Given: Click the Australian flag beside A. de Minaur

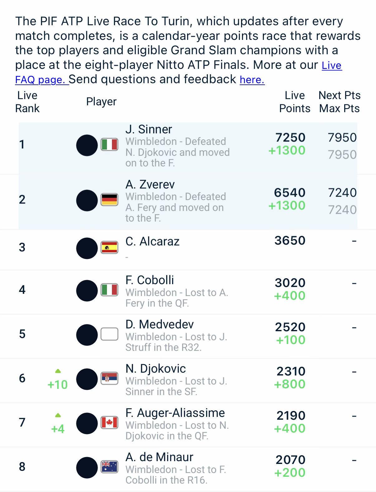Looking at the screenshot, I should tap(109, 467).
